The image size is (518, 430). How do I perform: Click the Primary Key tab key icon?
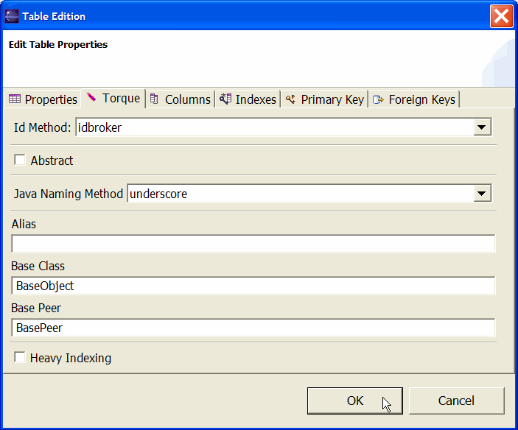[290, 99]
